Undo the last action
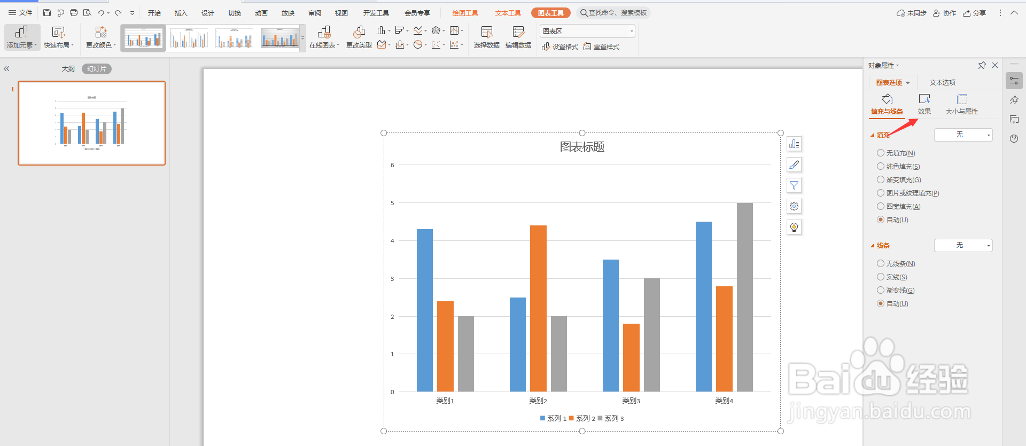The image size is (1026, 446). point(100,13)
